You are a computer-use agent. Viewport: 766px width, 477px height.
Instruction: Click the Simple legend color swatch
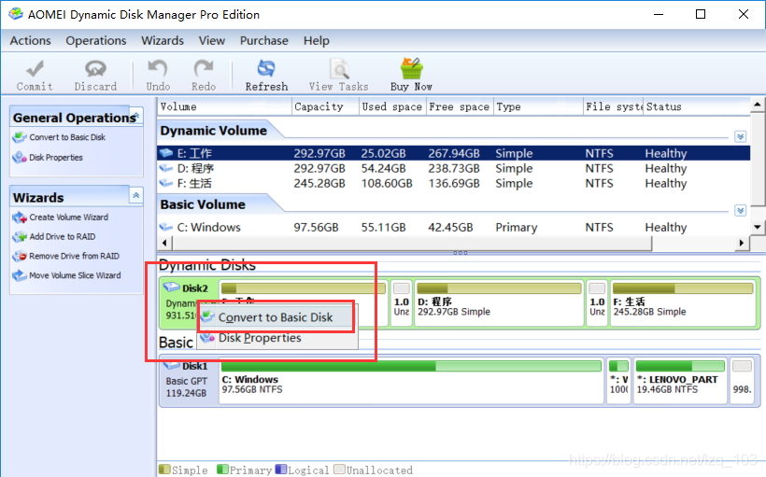(164, 470)
